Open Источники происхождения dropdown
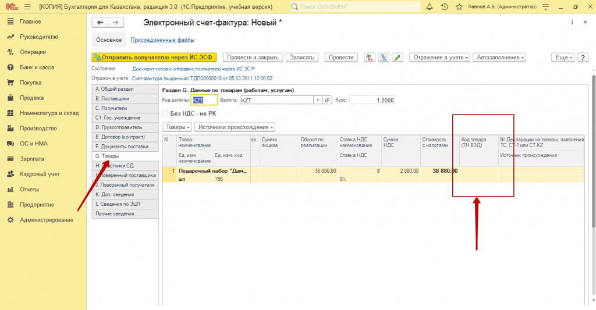The height and width of the screenshot is (310, 596). point(235,127)
